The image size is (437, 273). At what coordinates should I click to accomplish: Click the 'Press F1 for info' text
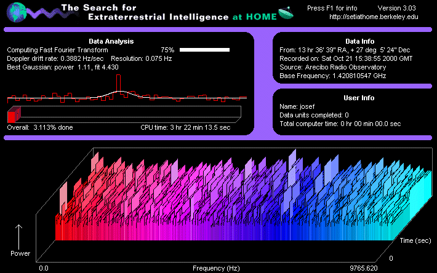(x=333, y=8)
